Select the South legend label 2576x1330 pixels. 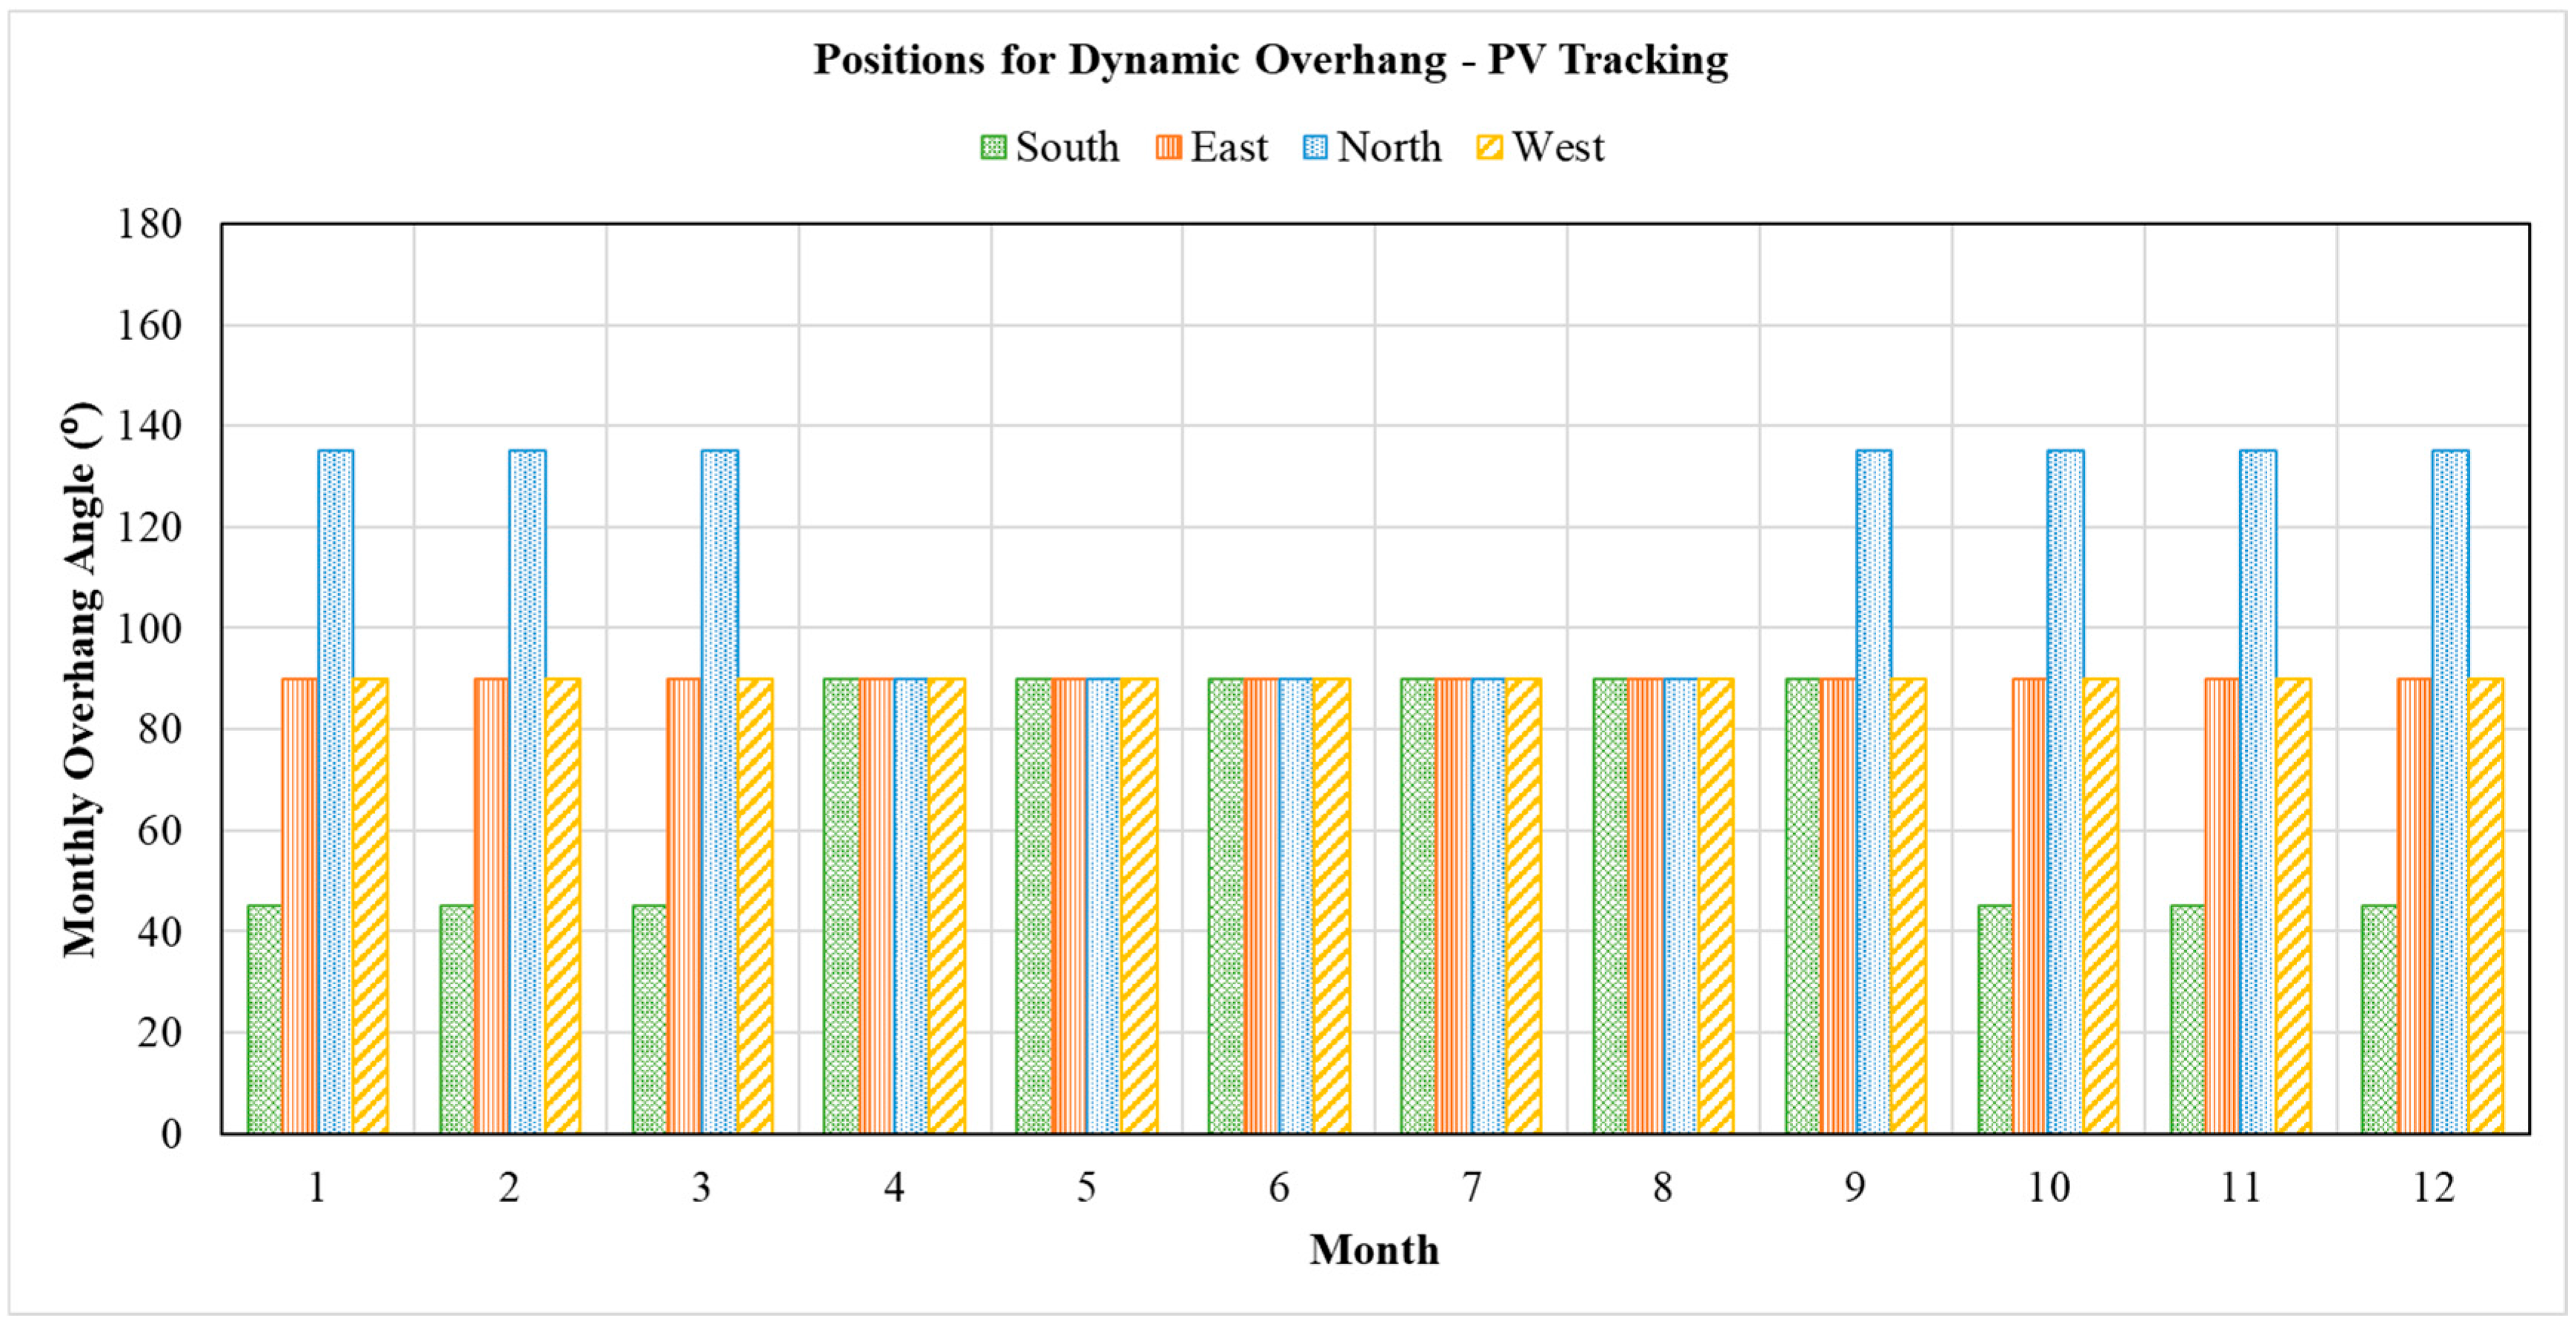[x=1067, y=148]
